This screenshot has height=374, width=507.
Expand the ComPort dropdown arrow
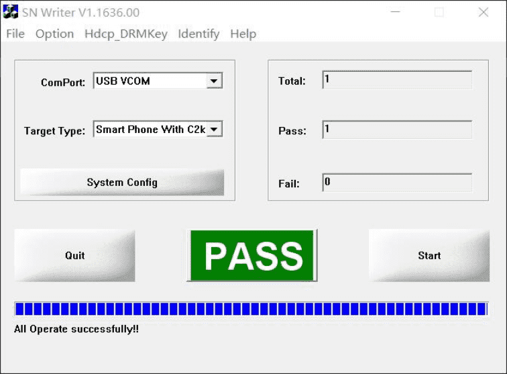(214, 81)
